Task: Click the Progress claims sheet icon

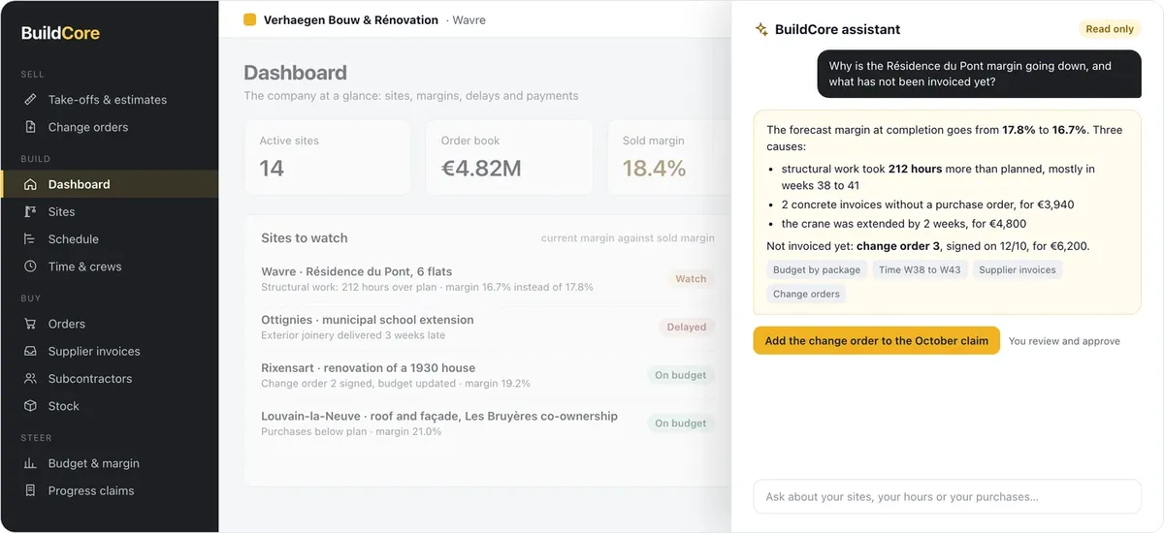Action: pos(30,490)
